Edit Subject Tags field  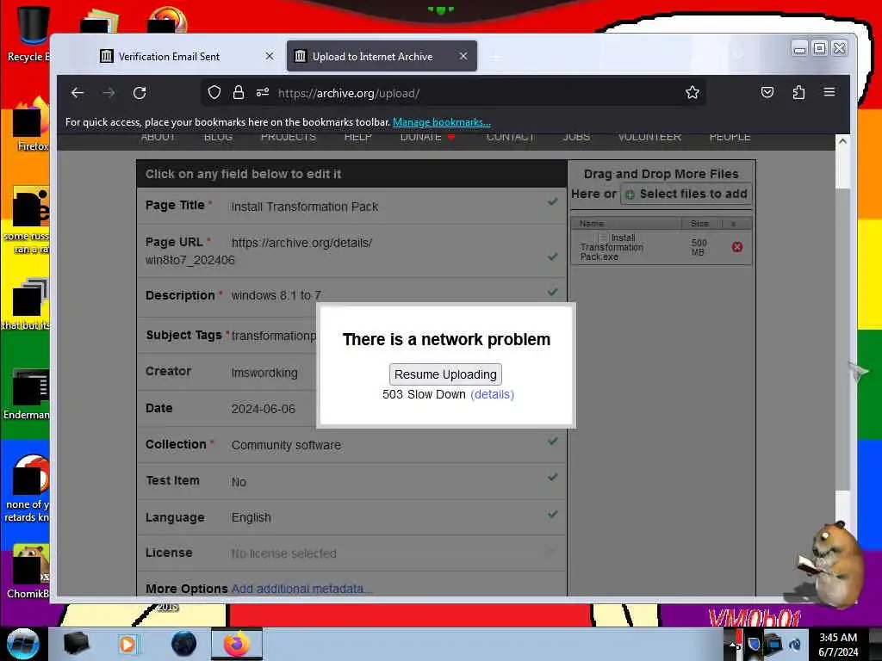pos(273,337)
